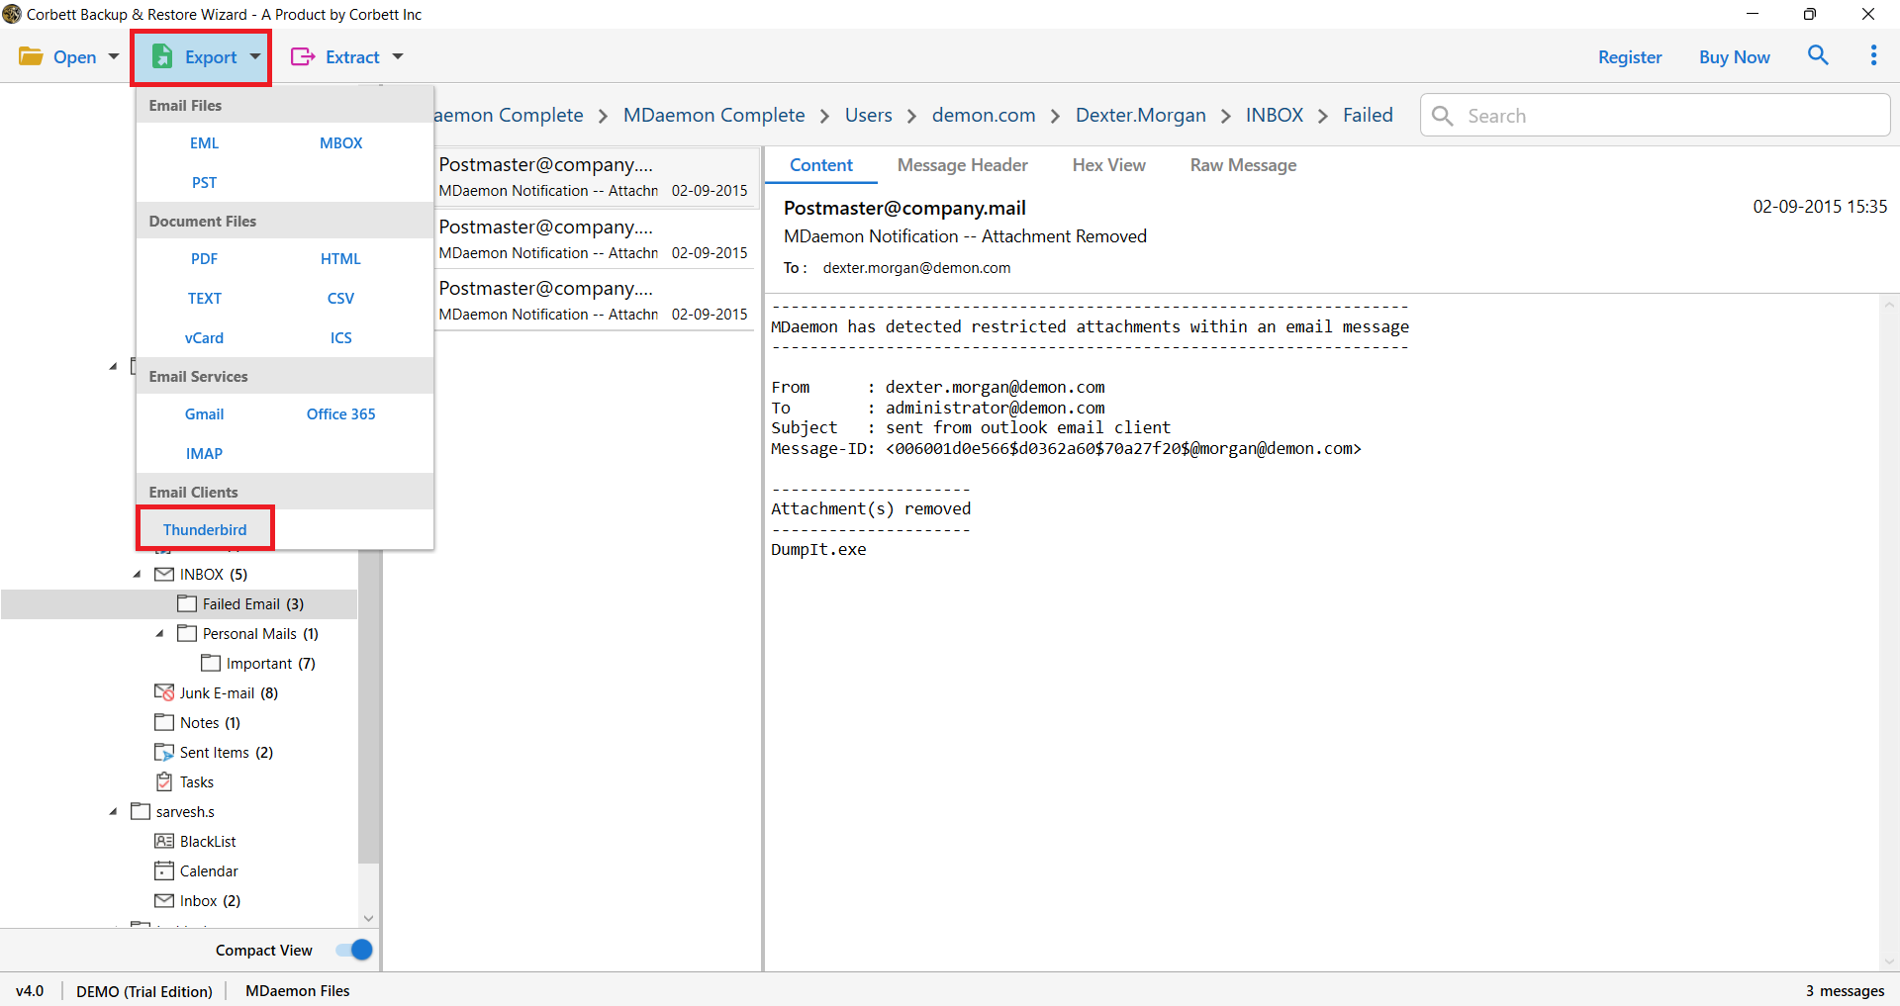Select the first Postmaster@company email

(596, 177)
